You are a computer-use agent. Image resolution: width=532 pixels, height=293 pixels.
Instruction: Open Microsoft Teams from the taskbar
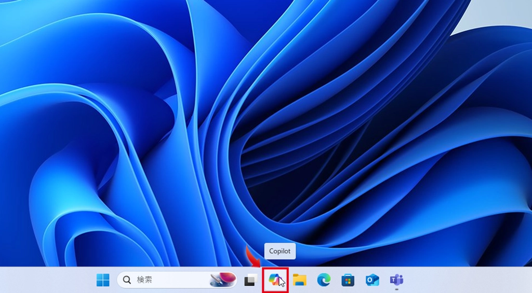(x=396, y=280)
